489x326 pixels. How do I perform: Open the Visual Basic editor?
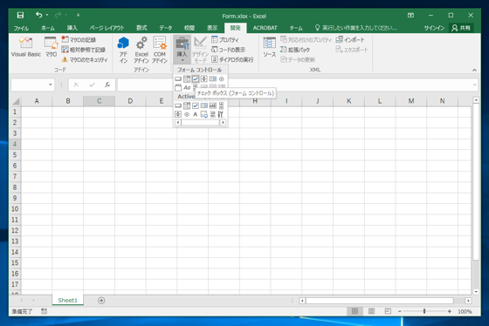tap(26, 47)
